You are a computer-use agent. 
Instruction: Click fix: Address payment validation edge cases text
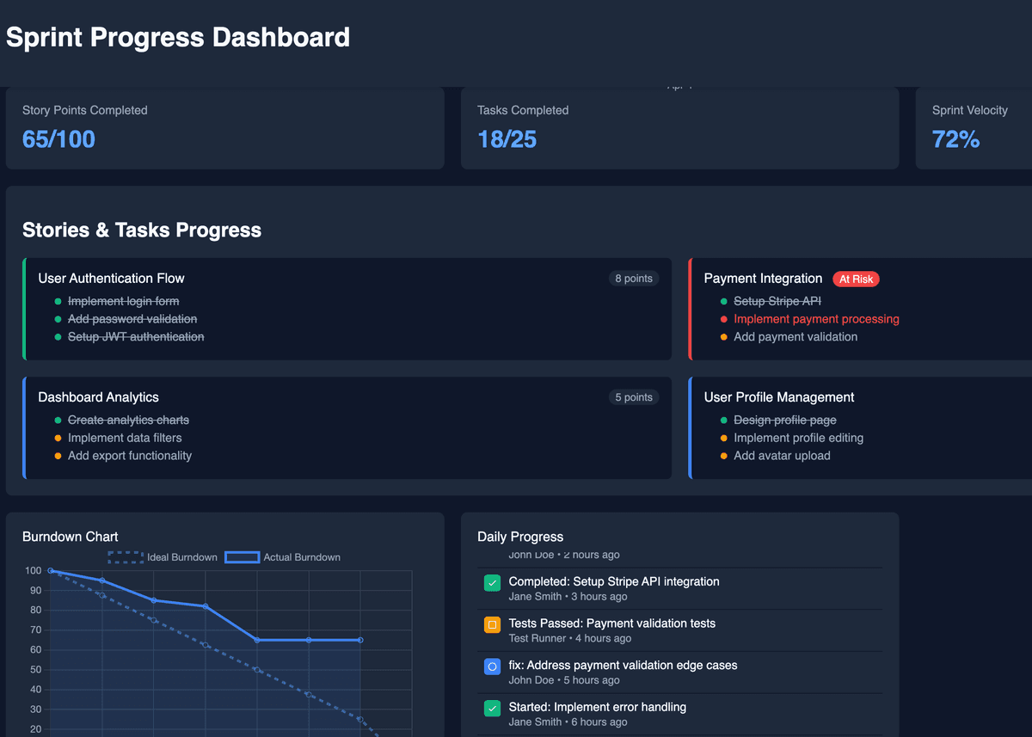pos(623,666)
